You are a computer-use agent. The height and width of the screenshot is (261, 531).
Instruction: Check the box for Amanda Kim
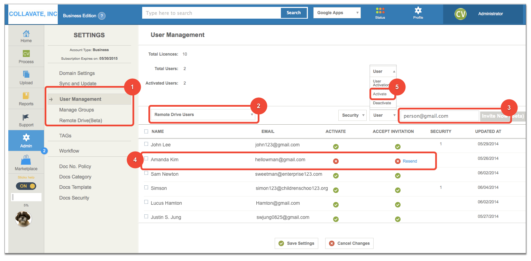(x=146, y=159)
